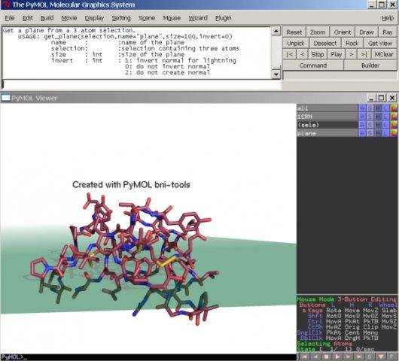Step forward one frame in viewer controls
The width and height of the screenshot is (399, 361).
coord(348,357)
